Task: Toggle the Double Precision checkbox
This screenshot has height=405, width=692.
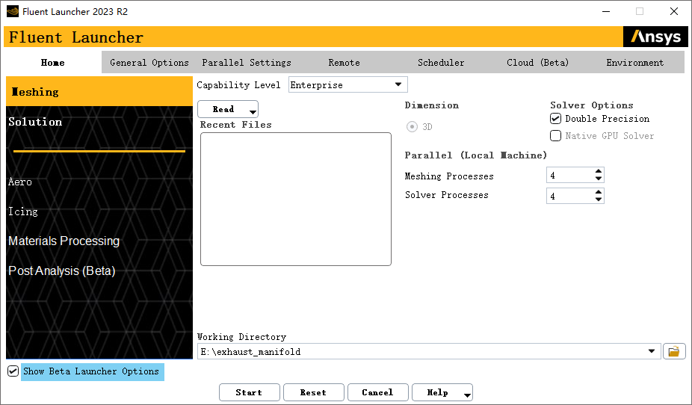Action: point(556,119)
